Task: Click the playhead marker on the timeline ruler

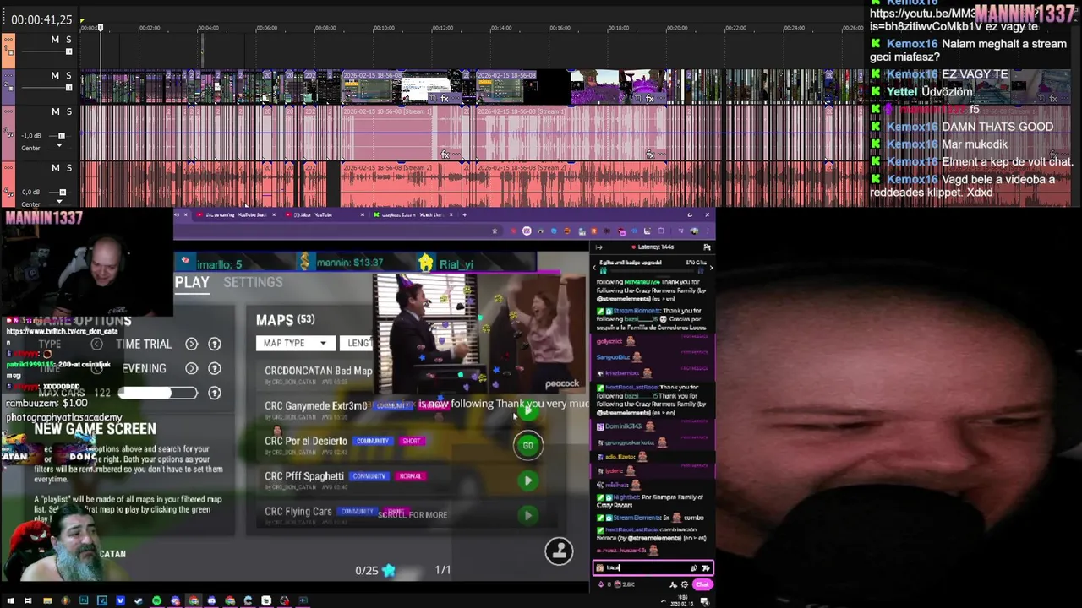Action: 100,28
